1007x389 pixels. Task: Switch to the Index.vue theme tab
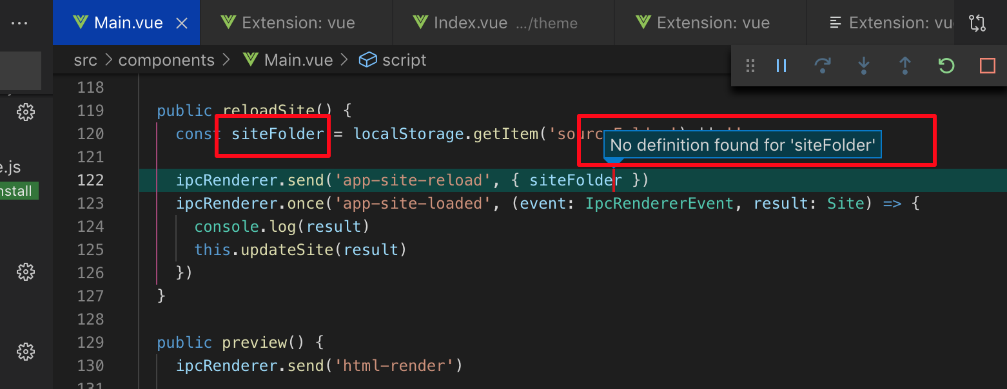503,23
